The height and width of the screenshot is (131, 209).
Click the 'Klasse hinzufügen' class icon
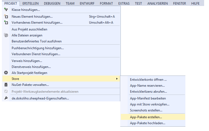point(6,10)
